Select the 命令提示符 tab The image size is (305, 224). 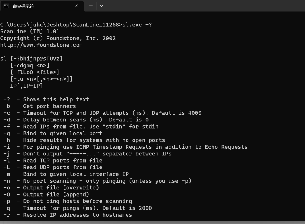point(42,6)
